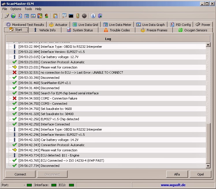216x189 pixels.
Task: Click the four-color squares toolbar icon
Action: tap(40, 16)
